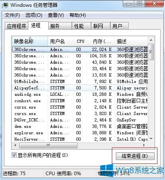This screenshot has height=180, width=165.
Task: Select the AlipaySecS... process row
Action: pyautogui.click(x=80, y=88)
